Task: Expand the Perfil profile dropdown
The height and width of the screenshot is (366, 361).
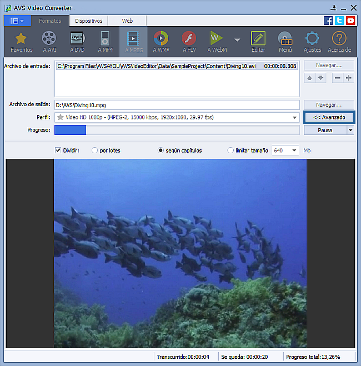Action: (x=295, y=117)
